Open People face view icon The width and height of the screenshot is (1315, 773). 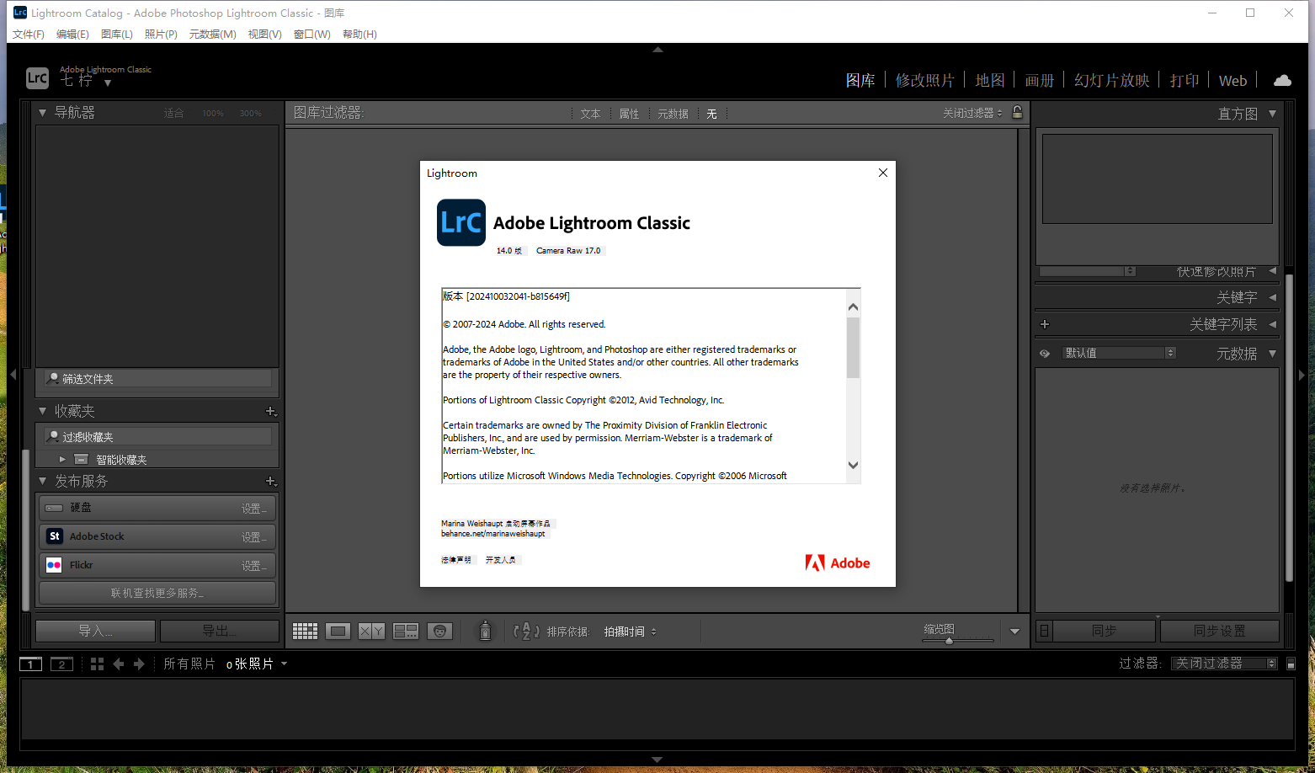point(439,631)
